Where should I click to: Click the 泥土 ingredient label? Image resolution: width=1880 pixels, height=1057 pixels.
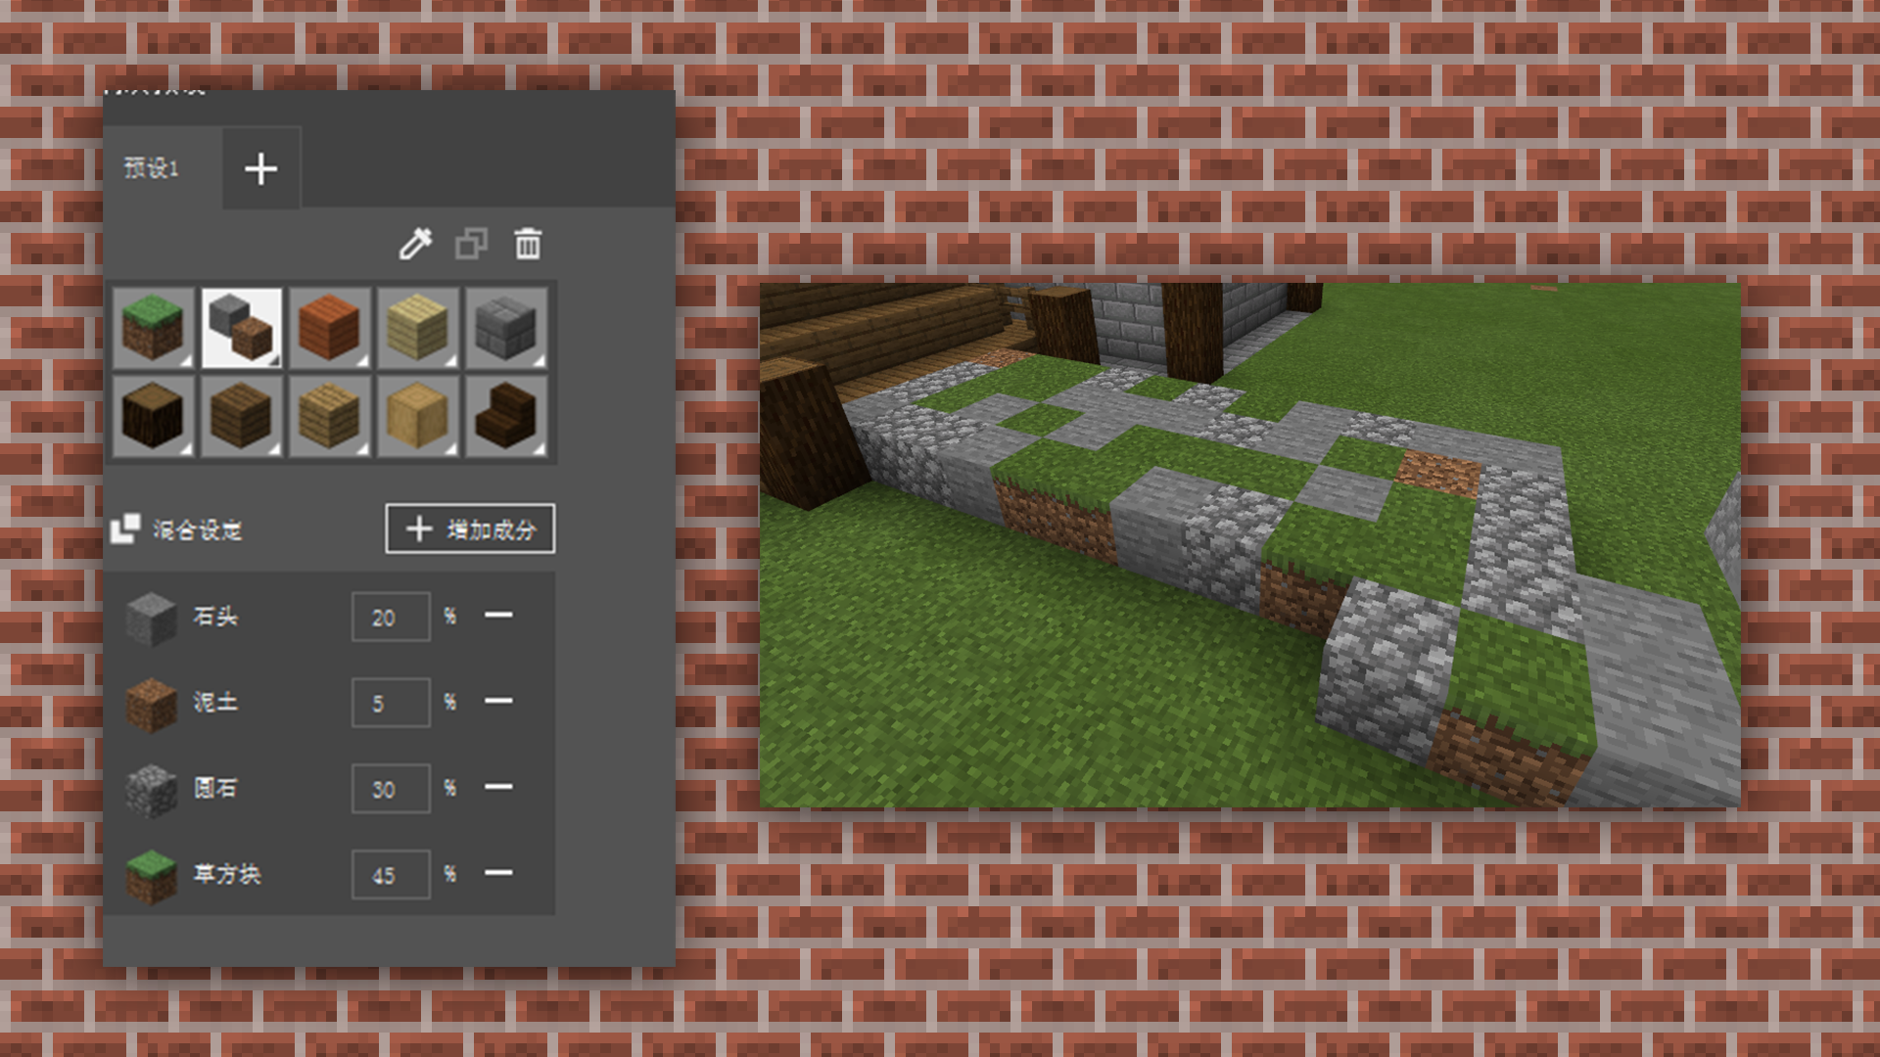coord(215,702)
